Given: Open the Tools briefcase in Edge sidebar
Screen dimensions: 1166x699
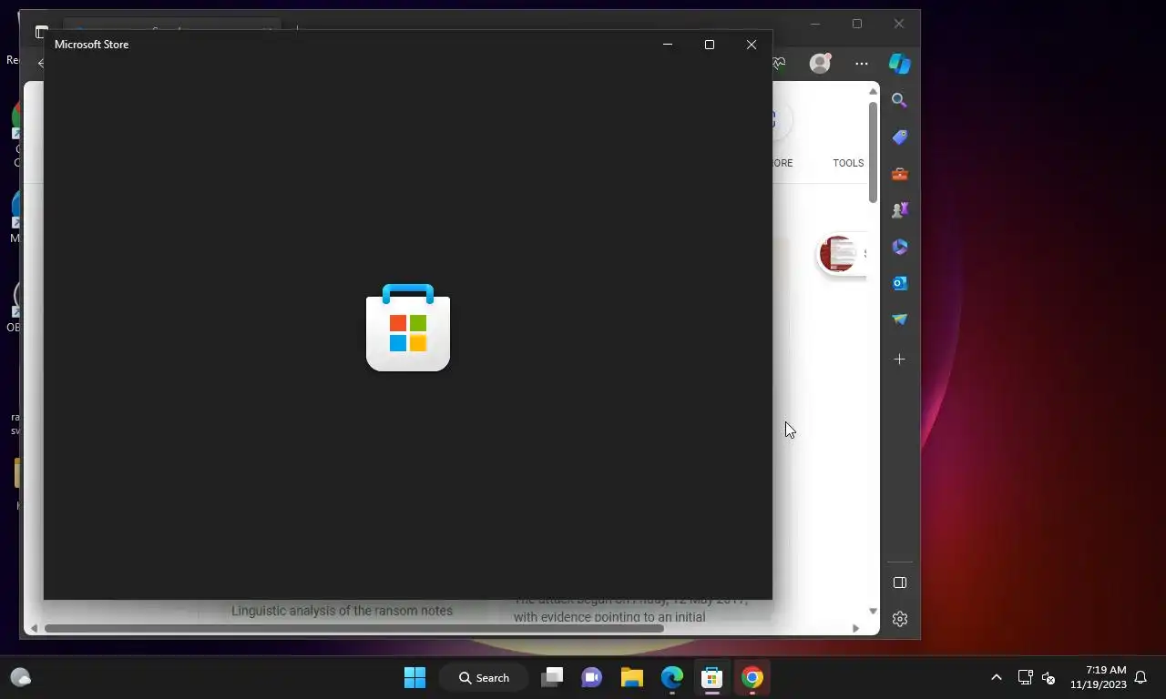Looking at the screenshot, I should 899,174.
